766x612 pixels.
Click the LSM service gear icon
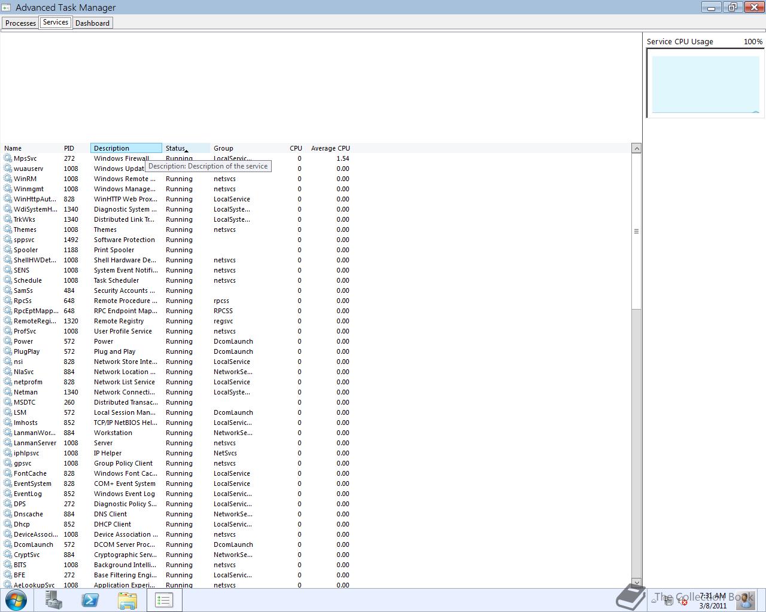tap(8, 412)
